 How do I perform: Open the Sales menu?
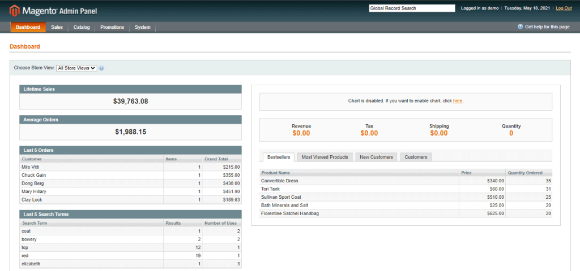[x=57, y=27]
